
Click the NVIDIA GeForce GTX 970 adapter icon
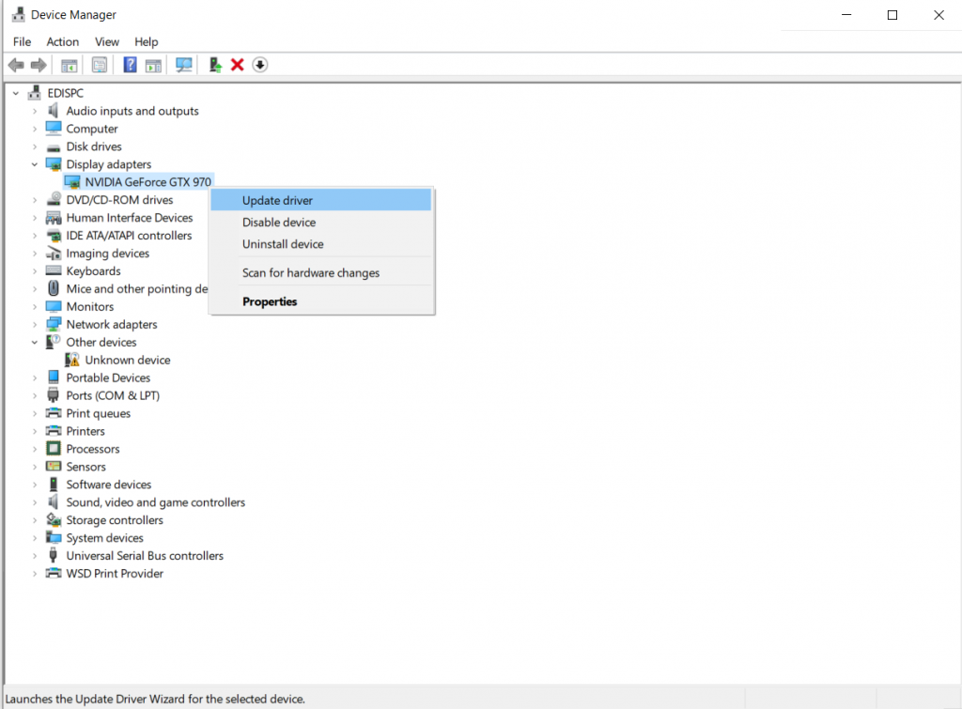tap(72, 182)
